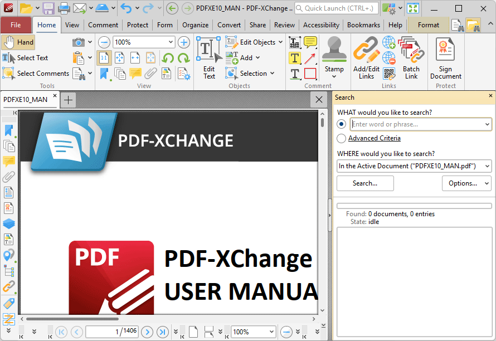Expand Edit Objects dropdown arrow
Screen dimensions: 496x341
pyautogui.click(x=280, y=42)
